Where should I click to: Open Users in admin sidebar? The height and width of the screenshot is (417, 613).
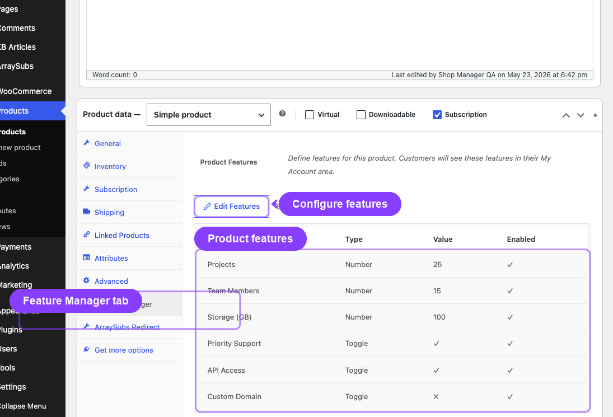click(32, 349)
